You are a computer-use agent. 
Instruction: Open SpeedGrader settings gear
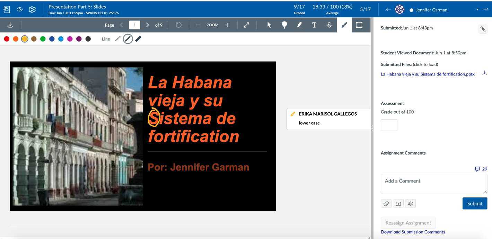pyautogui.click(x=32, y=9)
